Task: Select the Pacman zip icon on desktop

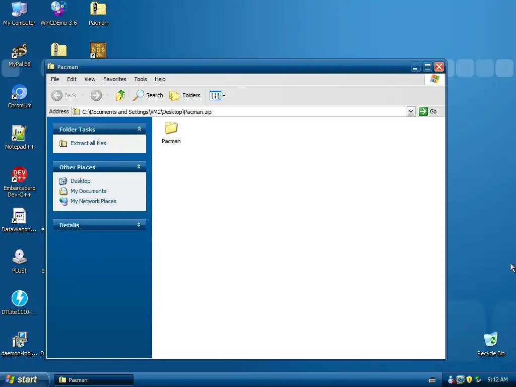Action: click(98, 13)
